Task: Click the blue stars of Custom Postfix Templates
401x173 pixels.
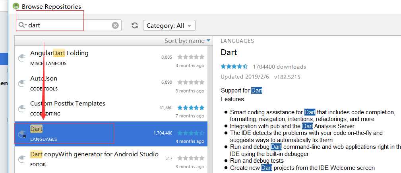Action: click(191, 108)
